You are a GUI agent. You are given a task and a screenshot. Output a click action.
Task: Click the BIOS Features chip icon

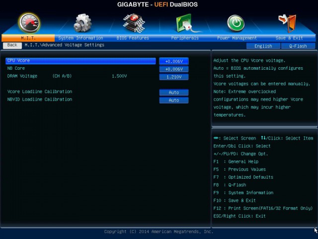click(x=134, y=23)
